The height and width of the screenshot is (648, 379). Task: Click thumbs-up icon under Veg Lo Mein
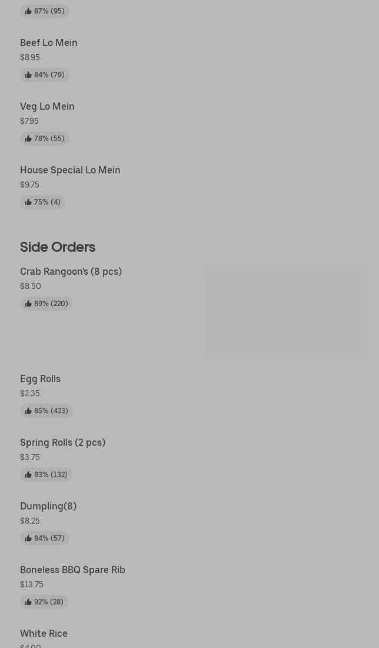click(x=28, y=139)
